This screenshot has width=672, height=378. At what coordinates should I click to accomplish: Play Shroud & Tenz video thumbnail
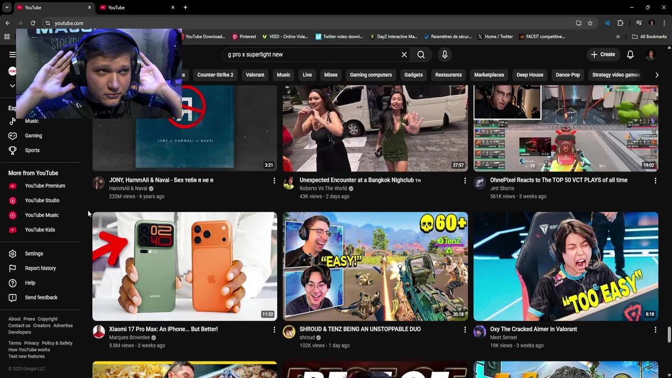(375, 266)
